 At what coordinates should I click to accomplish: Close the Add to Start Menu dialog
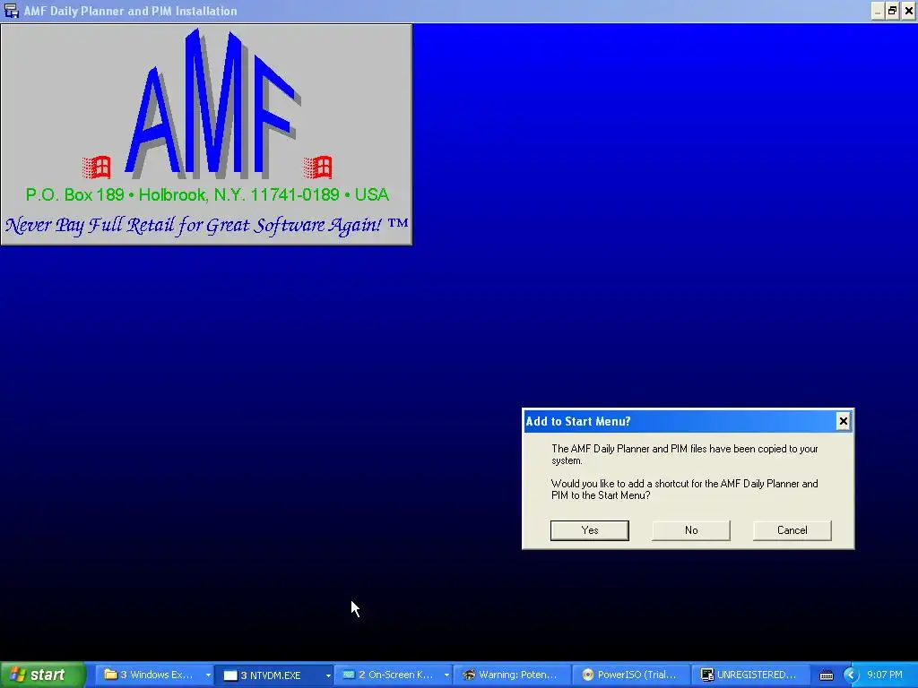coord(843,421)
